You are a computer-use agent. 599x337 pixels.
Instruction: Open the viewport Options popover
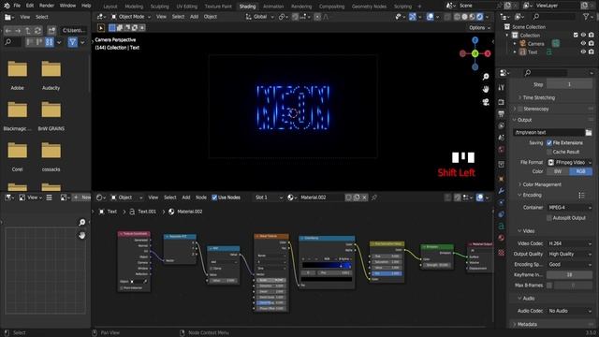tap(479, 27)
